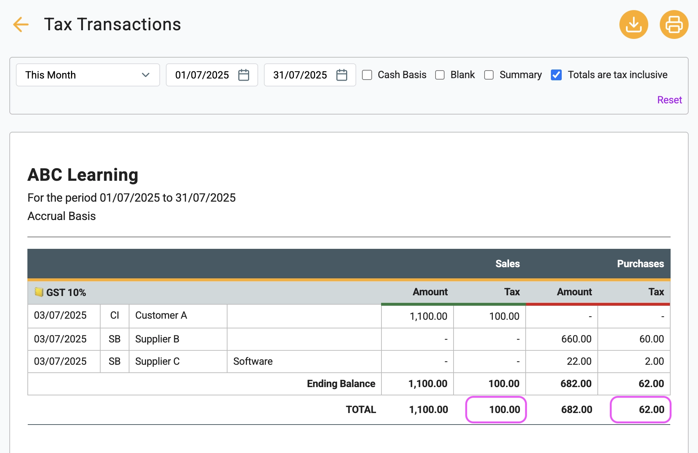Download the Tax Transactions report
Image resolution: width=698 pixels, height=453 pixels.
(633, 24)
